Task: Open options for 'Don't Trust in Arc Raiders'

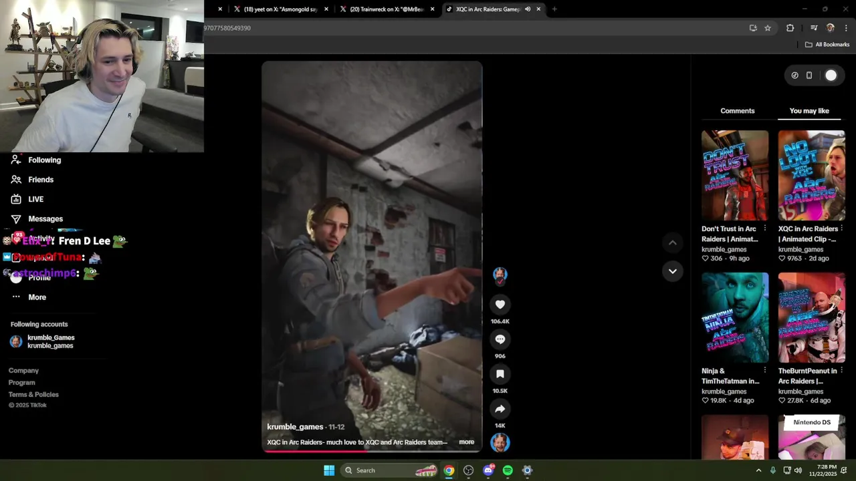Action: tap(765, 228)
